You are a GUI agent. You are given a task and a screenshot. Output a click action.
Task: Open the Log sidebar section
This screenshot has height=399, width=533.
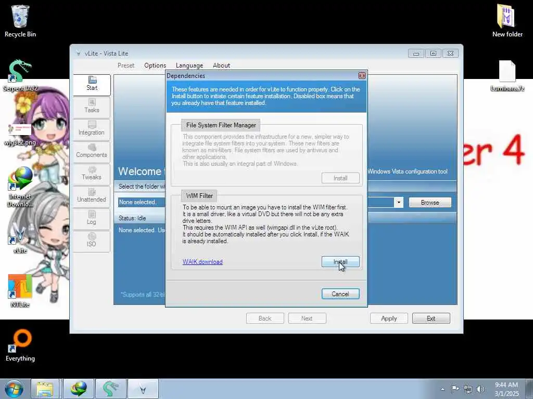pos(92,219)
